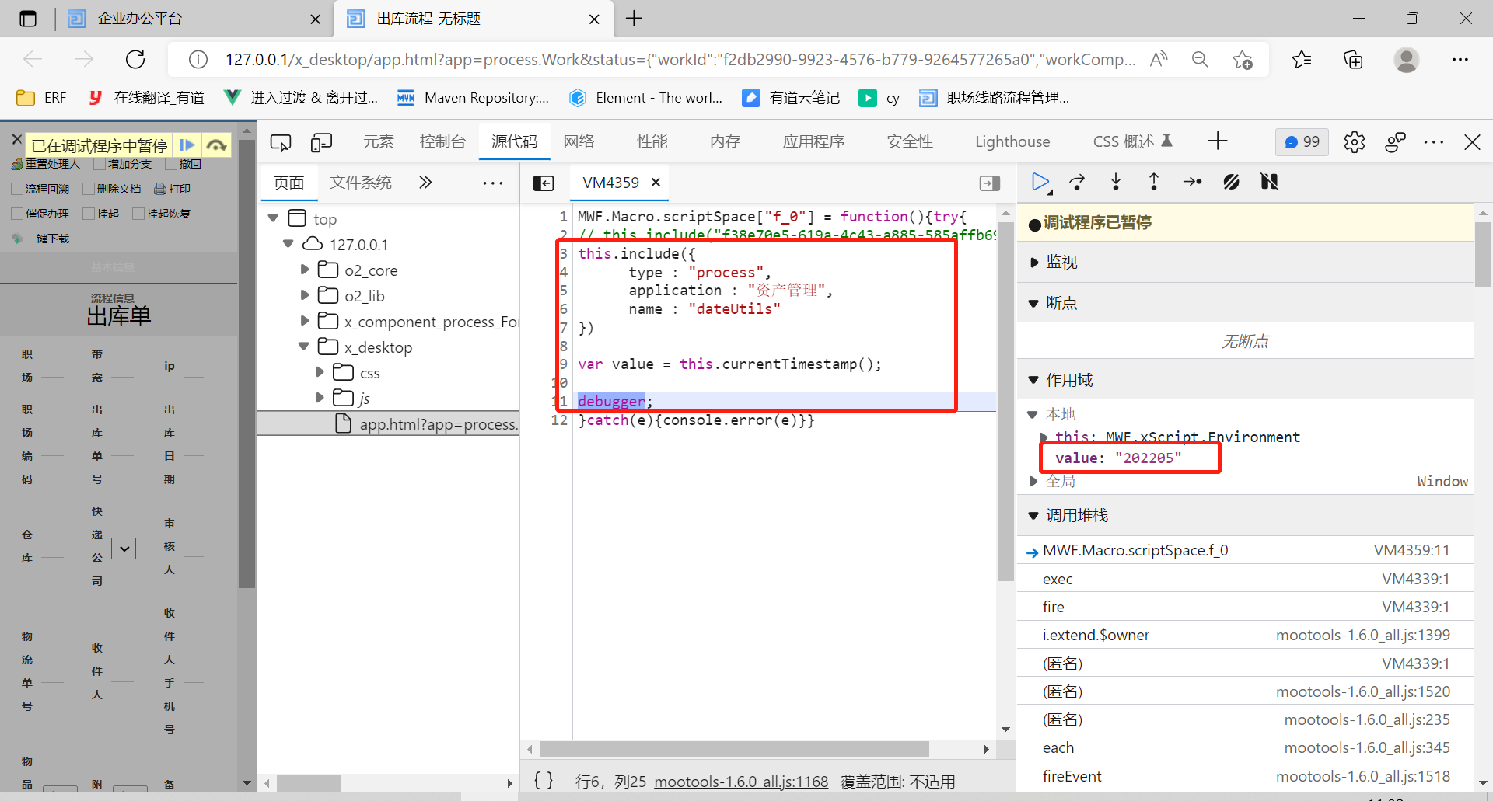Deactivate all breakpoints icon
This screenshot has width=1493, height=801.
1231,182
